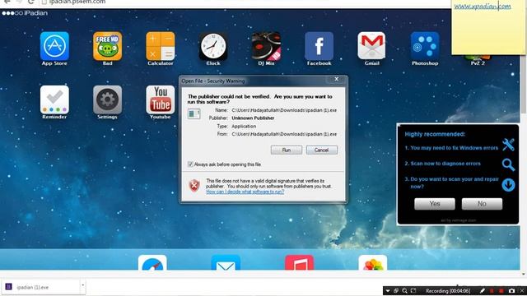Click Cancel in the Security Warning dialog
Image resolution: width=527 pixels, height=296 pixels.
(x=322, y=150)
